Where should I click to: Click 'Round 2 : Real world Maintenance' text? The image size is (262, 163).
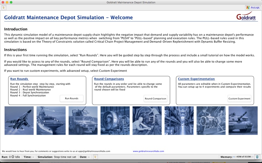point(30,89)
